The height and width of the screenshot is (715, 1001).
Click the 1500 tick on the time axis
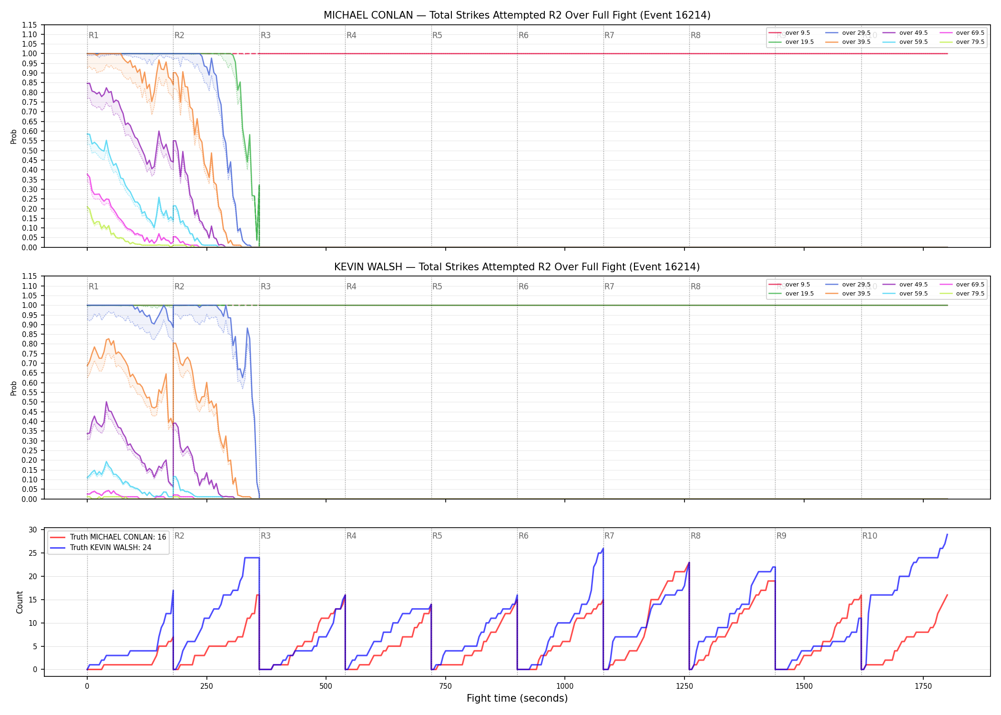tap(804, 686)
